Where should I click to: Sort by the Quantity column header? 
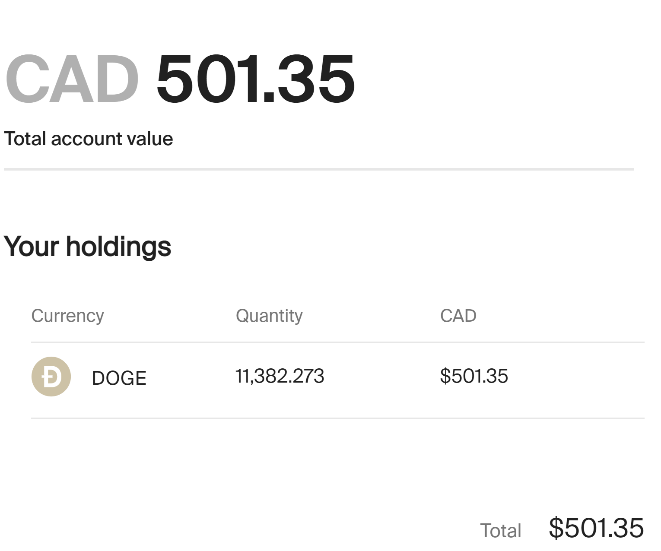tap(269, 316)
